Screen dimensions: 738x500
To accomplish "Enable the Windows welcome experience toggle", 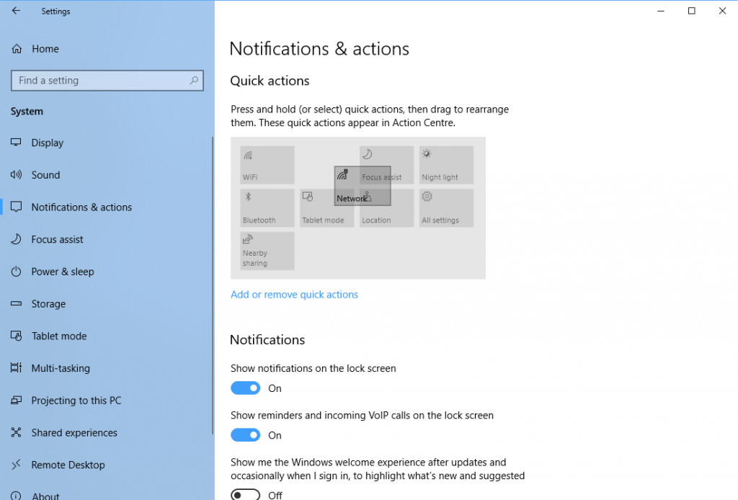I will point(245,494).
